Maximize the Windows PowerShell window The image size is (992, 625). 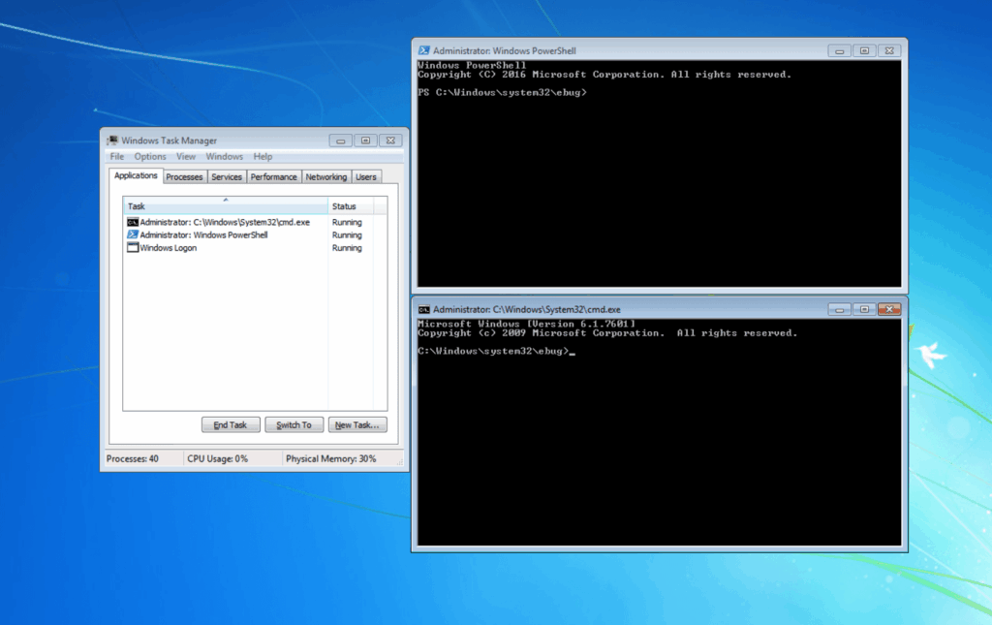[864, 50]
